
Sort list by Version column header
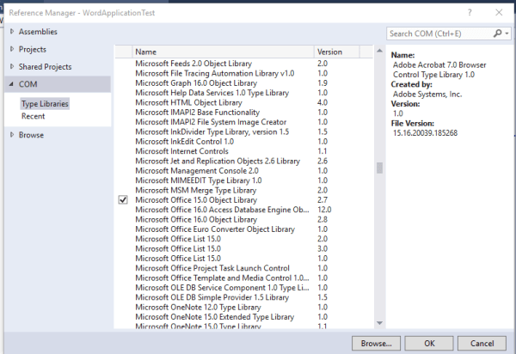337,52
